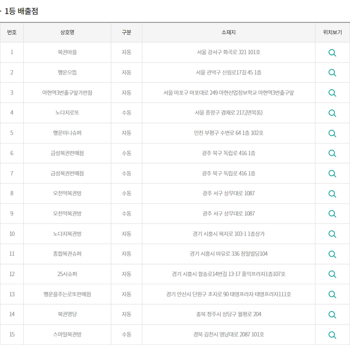Screen dimensions: 350x345
Task: Click the 번호 column header
Action: click(12, 32)
